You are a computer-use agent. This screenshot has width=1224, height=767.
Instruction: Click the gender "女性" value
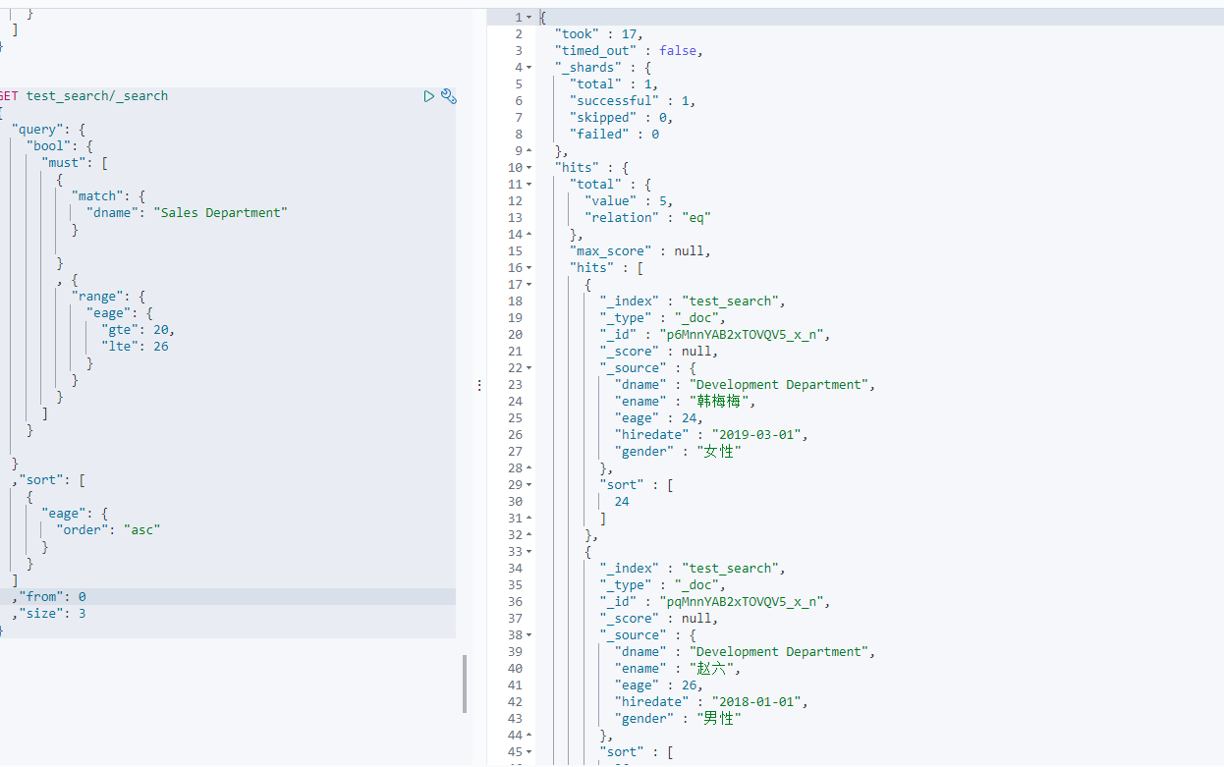719,452
